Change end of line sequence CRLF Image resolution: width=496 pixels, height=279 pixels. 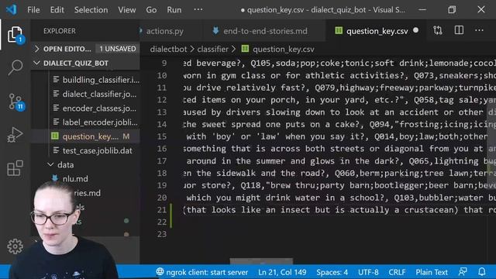pyautogui.click(x=397, y=272)
